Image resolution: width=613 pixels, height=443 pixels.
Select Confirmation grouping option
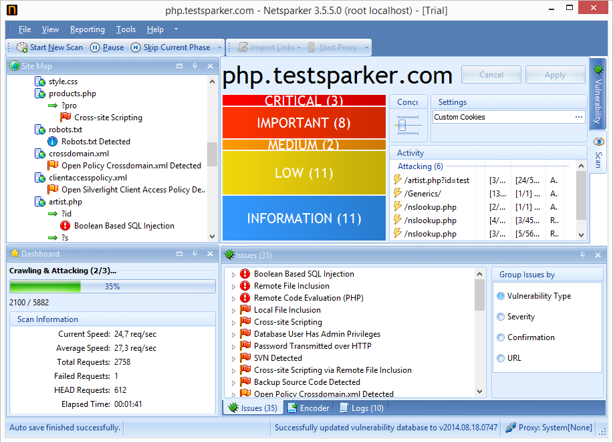tap(501, 337)
